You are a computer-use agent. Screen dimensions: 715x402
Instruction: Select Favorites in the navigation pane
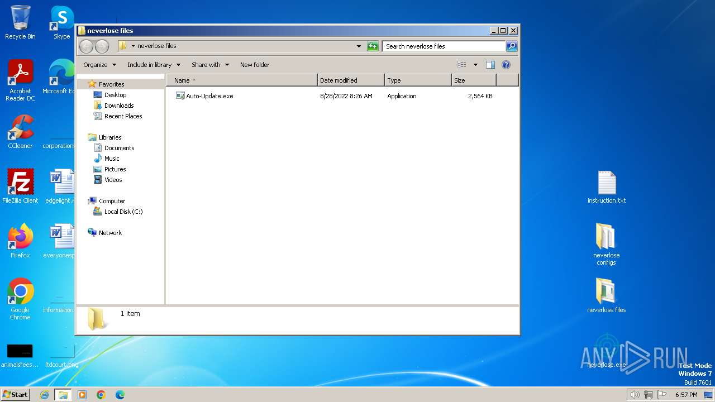tap(111, 84)
